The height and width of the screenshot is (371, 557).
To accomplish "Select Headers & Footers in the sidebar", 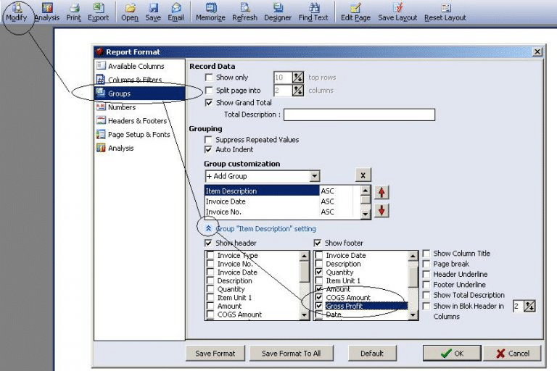I will pos(137,121).
